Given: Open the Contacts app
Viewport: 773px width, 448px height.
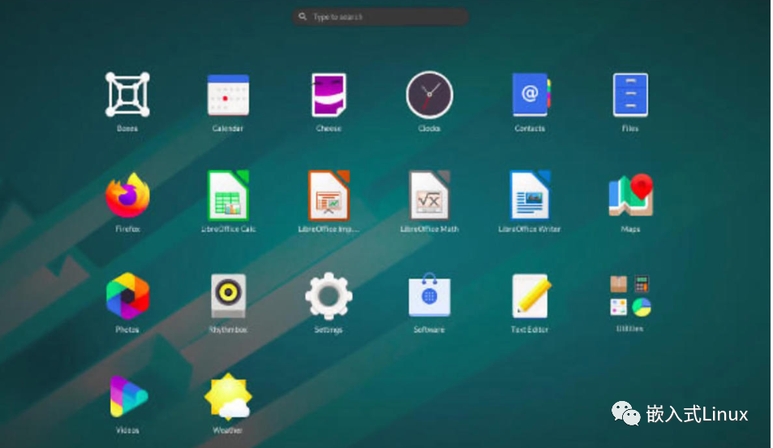Looking at the screenshot, I should (x=530, y=95).
